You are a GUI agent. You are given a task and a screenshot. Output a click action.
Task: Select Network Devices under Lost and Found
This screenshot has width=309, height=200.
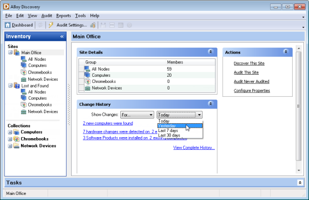[43, 112]
